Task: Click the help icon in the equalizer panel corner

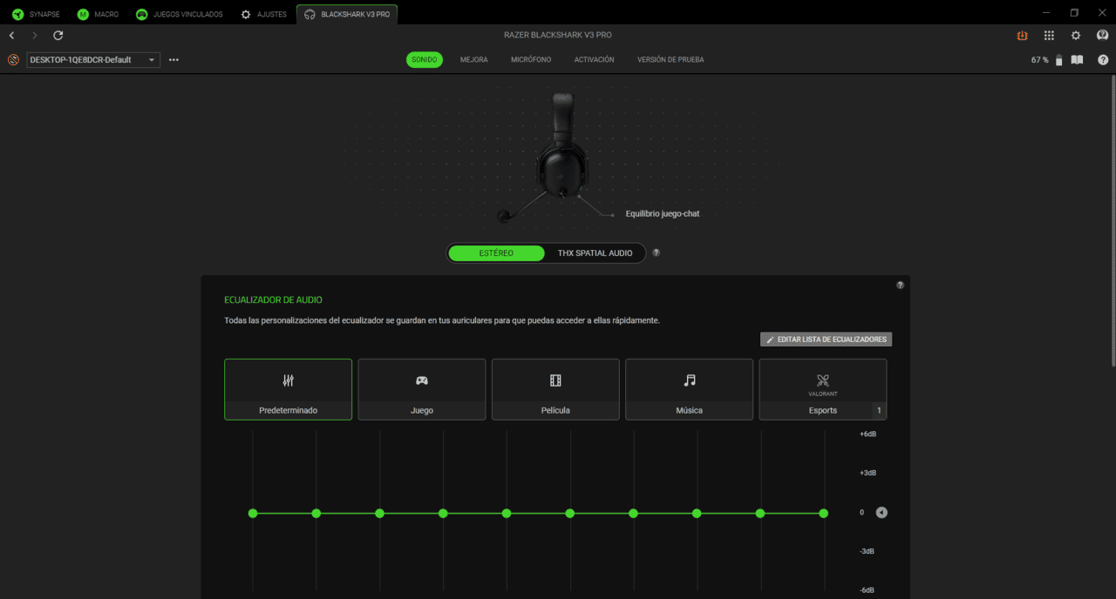Action: [900, 285]
